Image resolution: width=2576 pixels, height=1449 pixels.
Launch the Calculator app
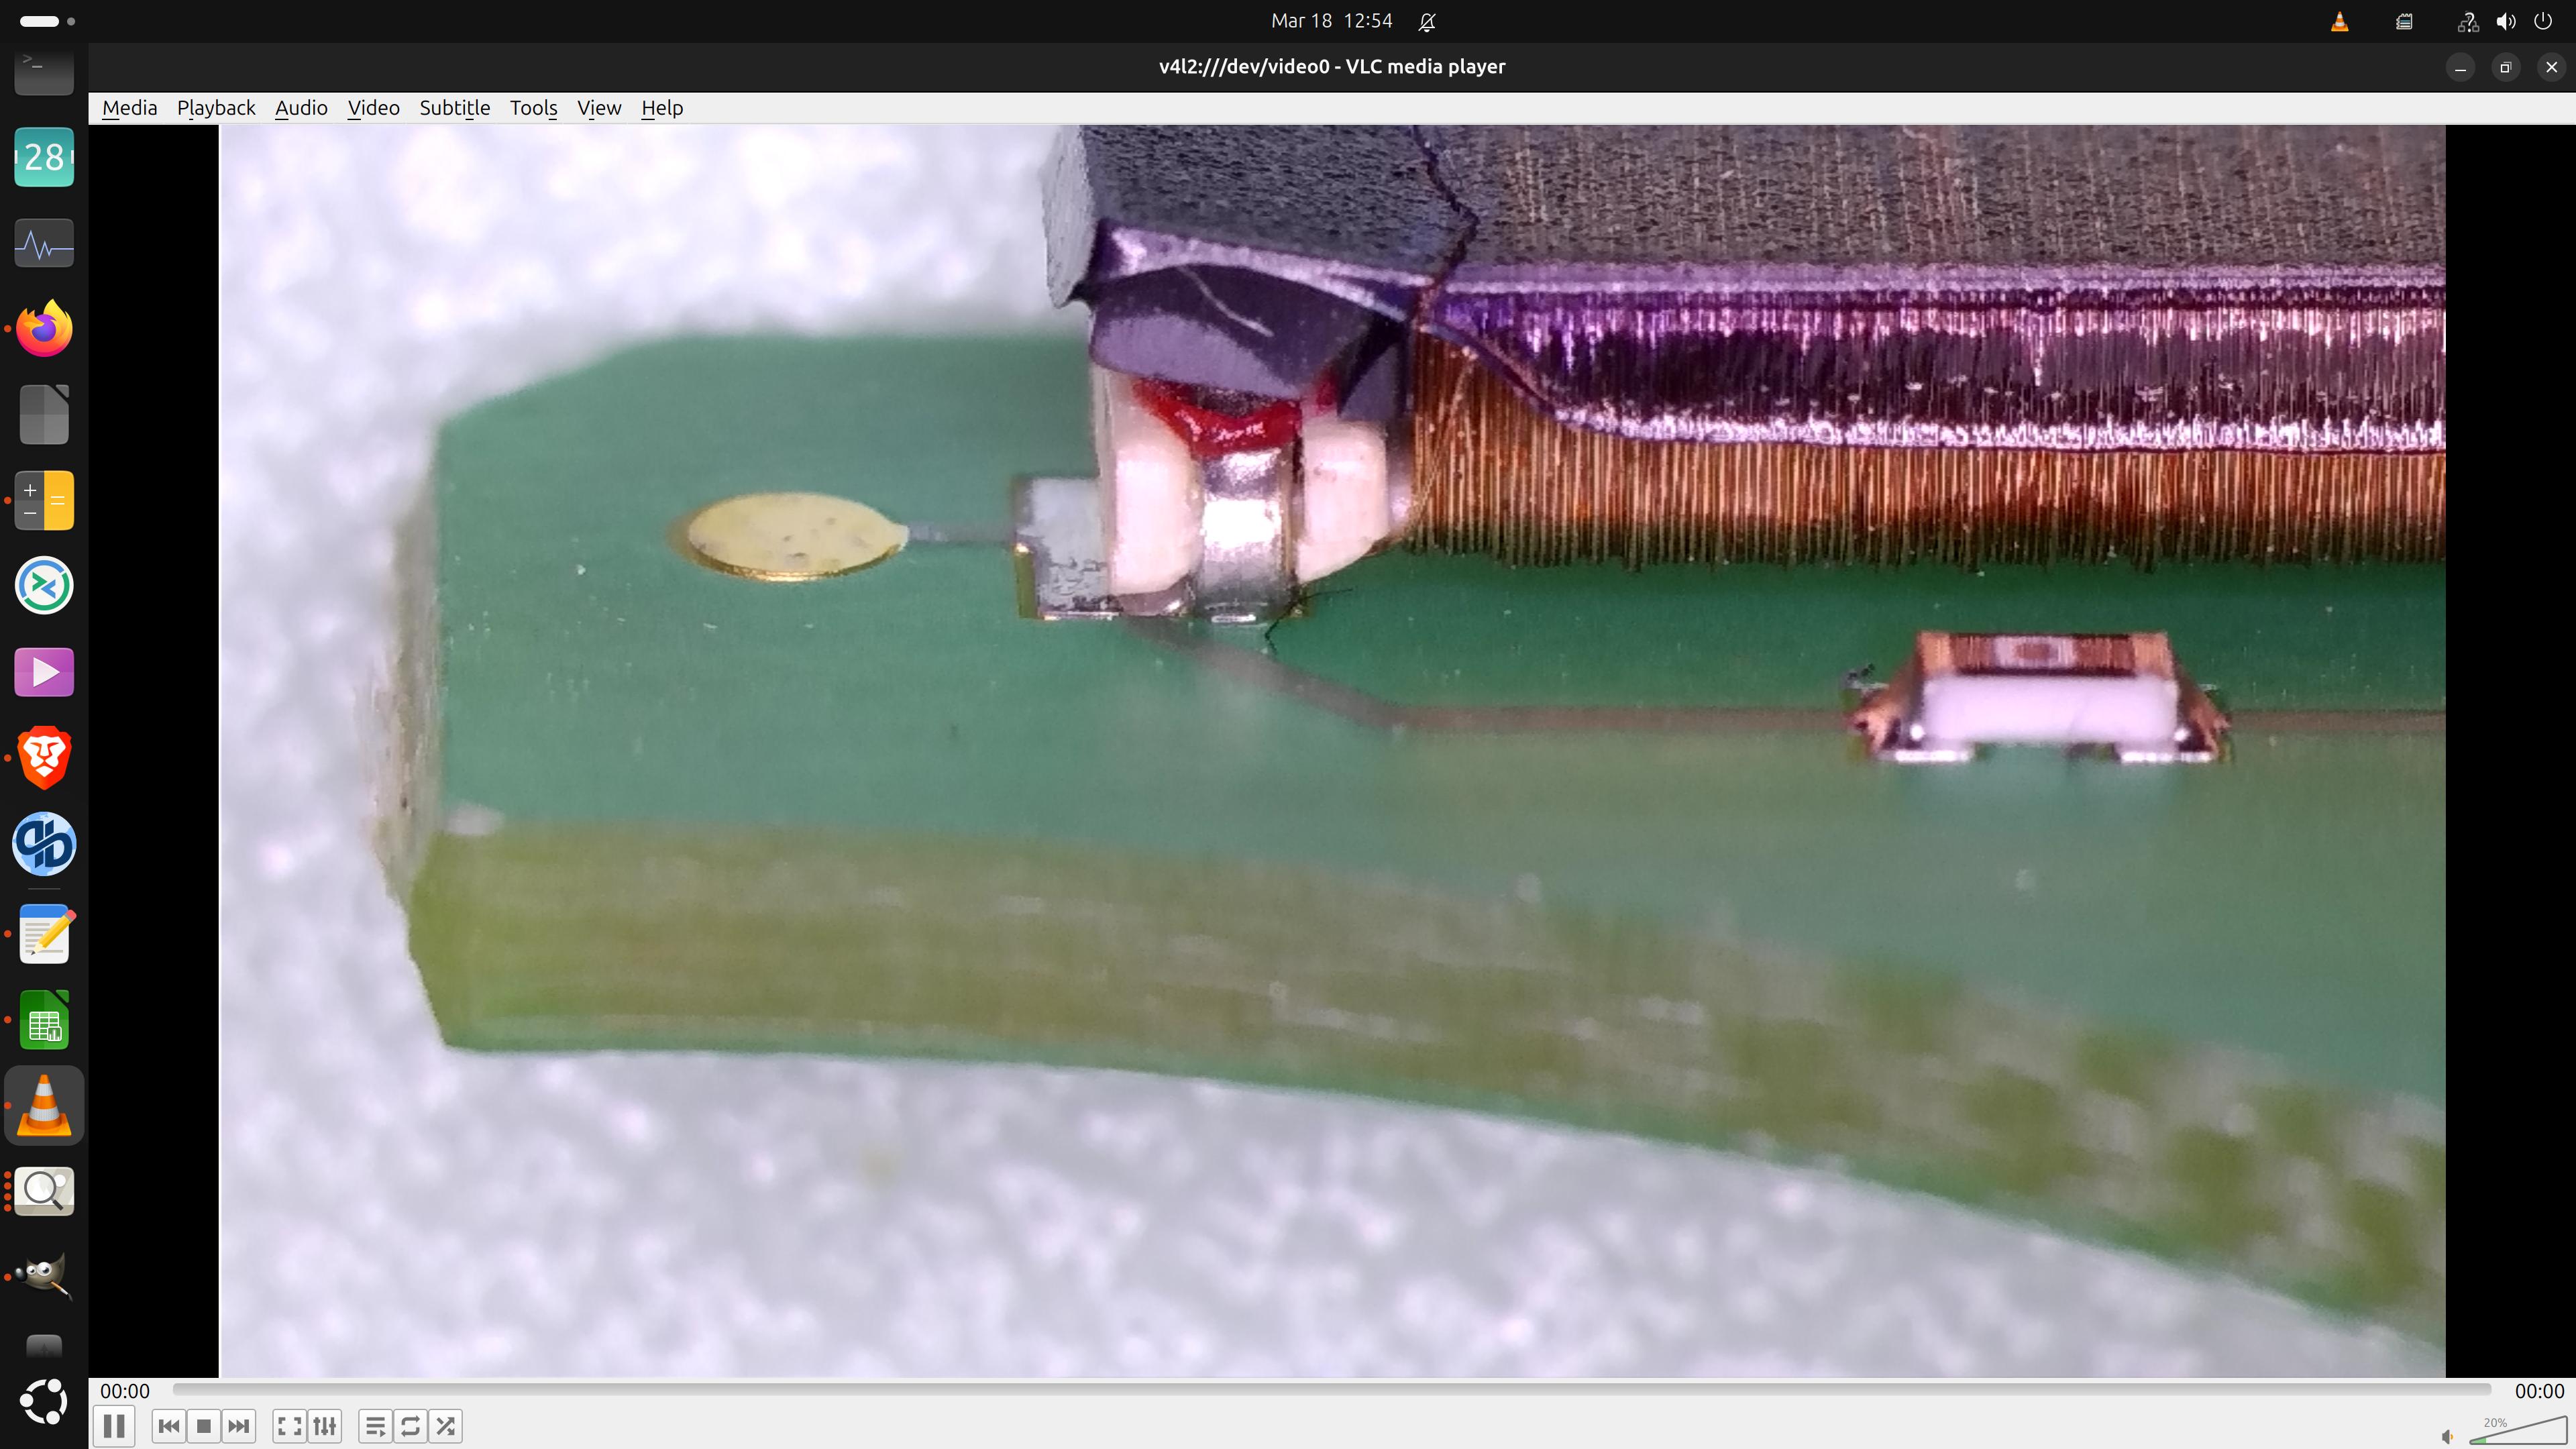click(44, 500)
